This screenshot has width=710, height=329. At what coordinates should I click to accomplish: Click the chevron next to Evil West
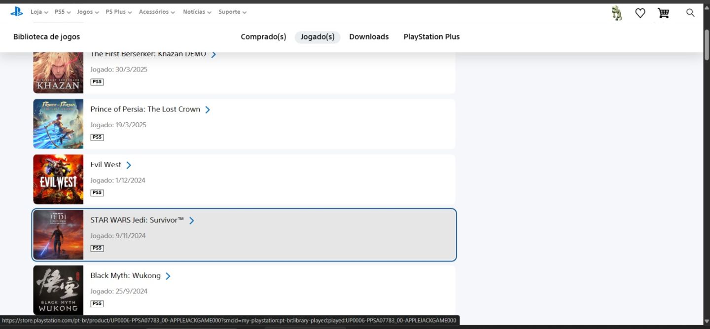click(x=129, y=165)
